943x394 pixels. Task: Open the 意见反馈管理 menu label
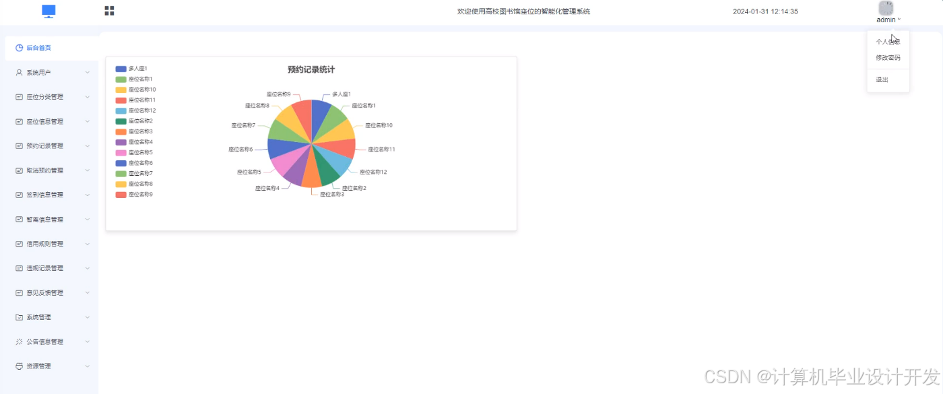click(45, 293)
